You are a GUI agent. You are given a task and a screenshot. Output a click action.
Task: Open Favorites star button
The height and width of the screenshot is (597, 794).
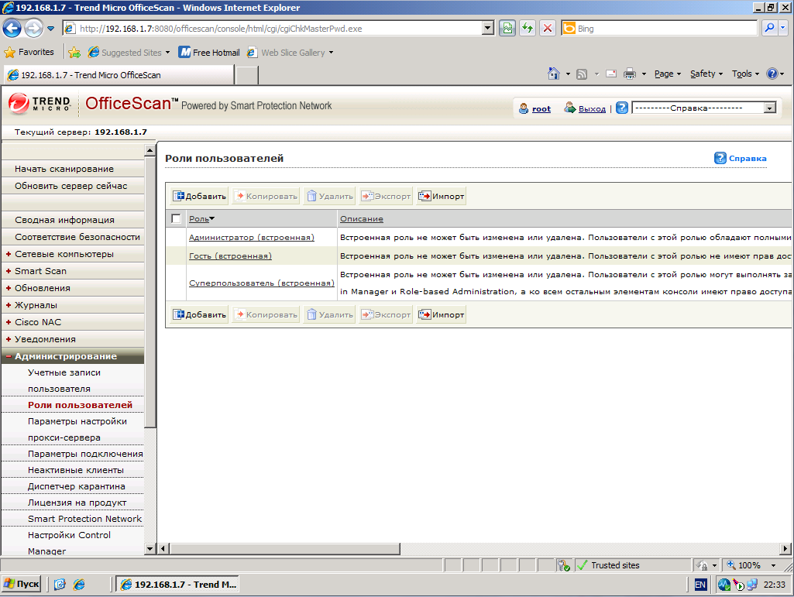29,52
